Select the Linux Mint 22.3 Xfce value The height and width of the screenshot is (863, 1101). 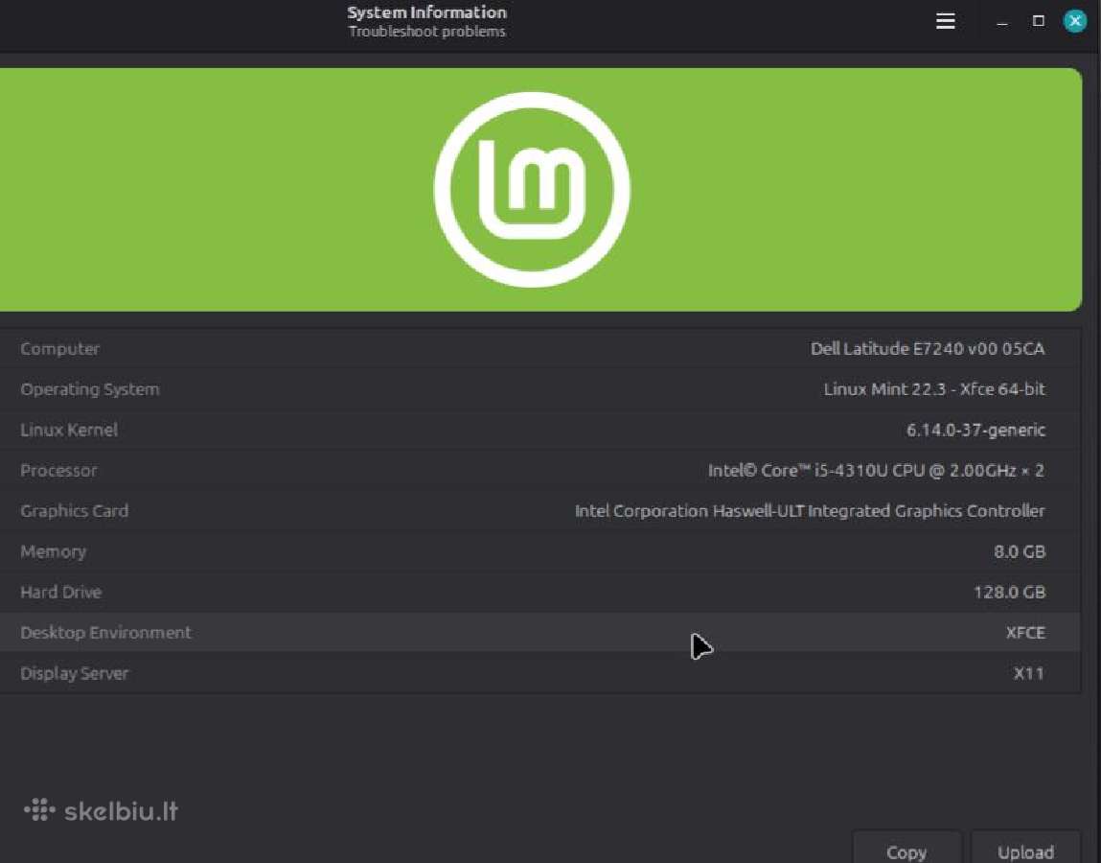[x=934, y=389]
